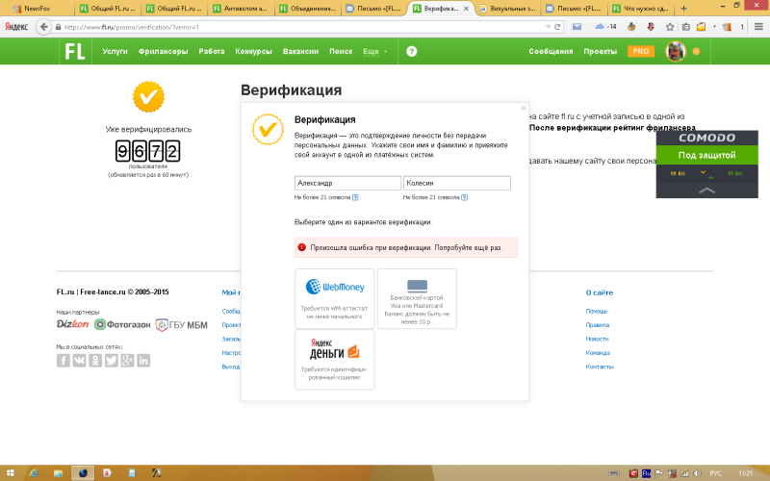Click the Facebook social icon in footer
Viewport: 770px width, 481px height.
coord(64,360)
